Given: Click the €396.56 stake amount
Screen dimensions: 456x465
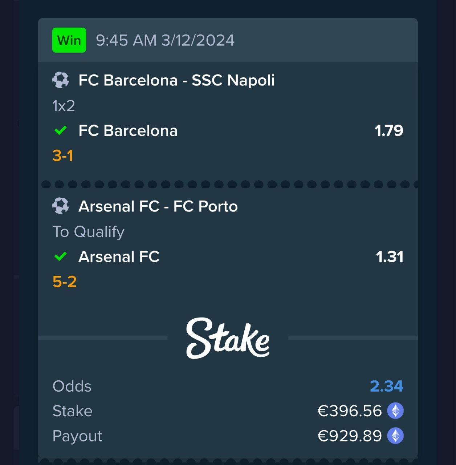Looking at the screenshot, I should tap(349, 411).
